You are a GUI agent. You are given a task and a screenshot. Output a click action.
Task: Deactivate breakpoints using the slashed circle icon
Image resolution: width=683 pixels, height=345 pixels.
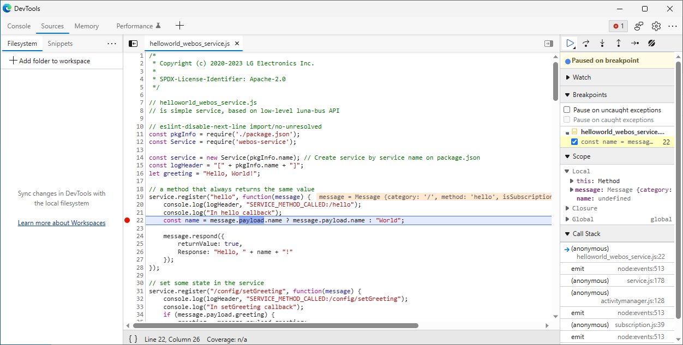[651, 43]
